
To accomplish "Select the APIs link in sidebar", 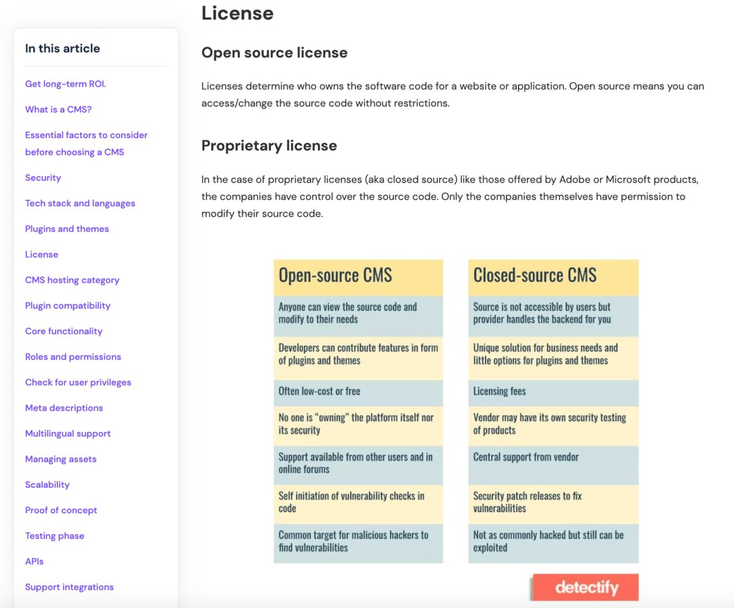I will (x=34, y=562).
